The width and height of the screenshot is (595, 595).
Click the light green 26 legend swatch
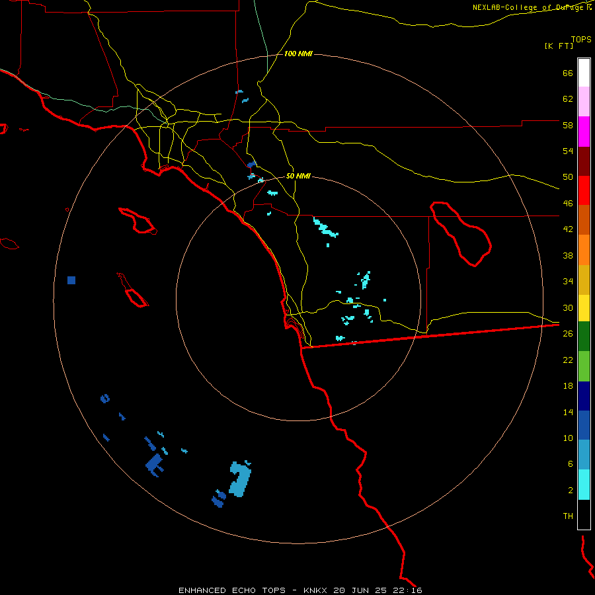click(x=584, y=366)
